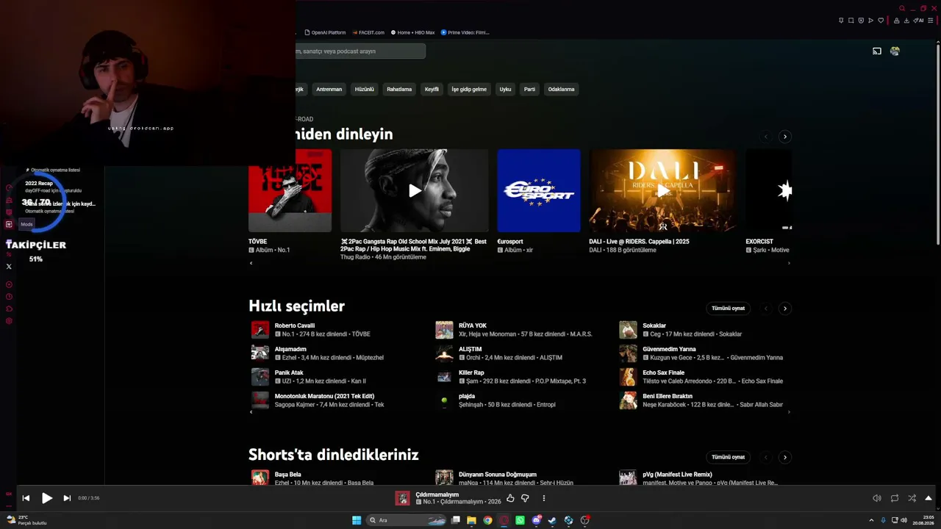Click the 'plajda' song title
Image resolution: width=941 pixels, height=529 pixels.
point(467,396)
